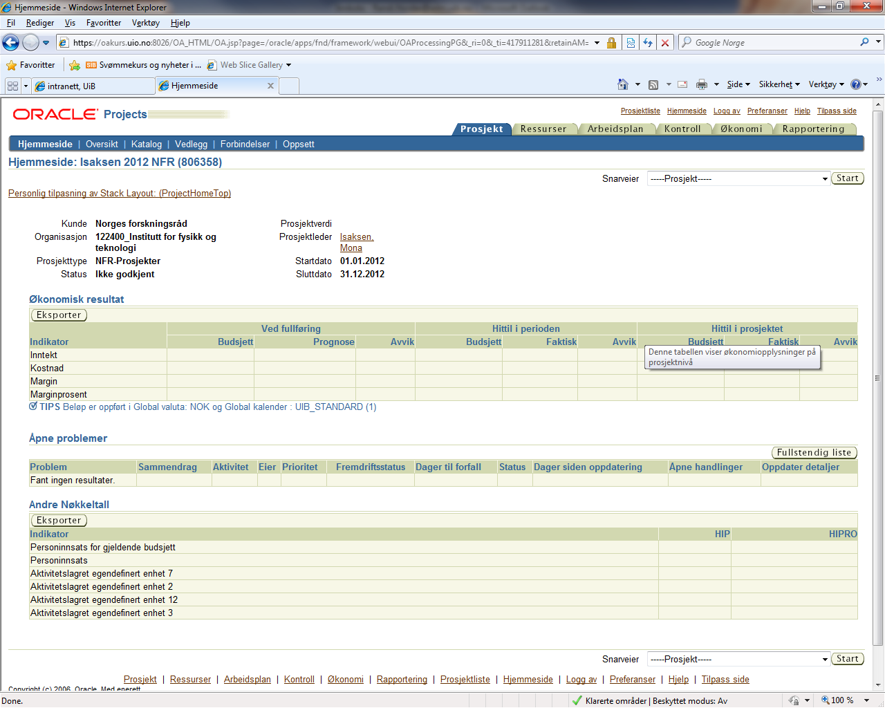
Task: Click the footer Rapportering link
Action: 402,680
